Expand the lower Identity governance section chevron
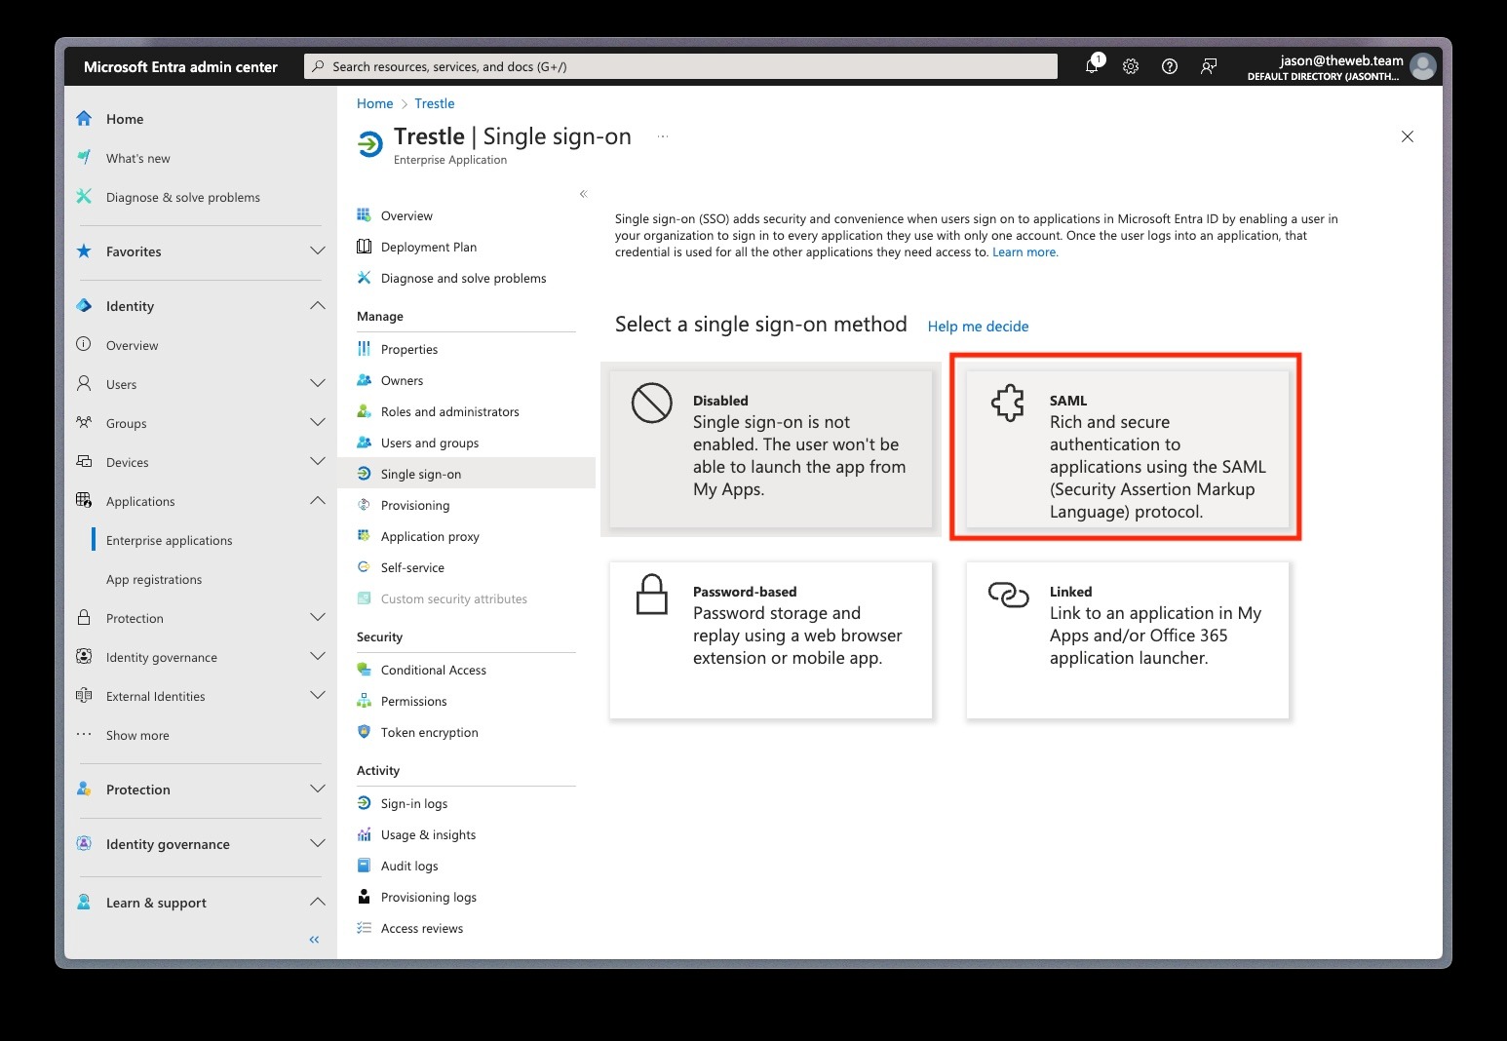The height and width of the screenshot is (1041, 1507). pos(318,844)
